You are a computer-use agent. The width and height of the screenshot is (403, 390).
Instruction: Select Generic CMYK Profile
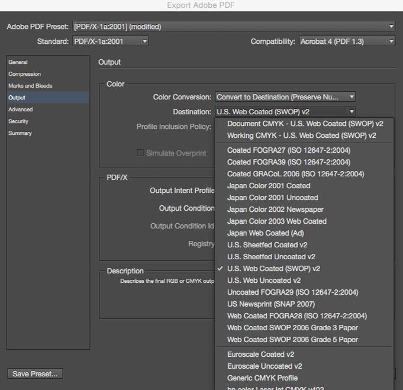pos(304,378)
